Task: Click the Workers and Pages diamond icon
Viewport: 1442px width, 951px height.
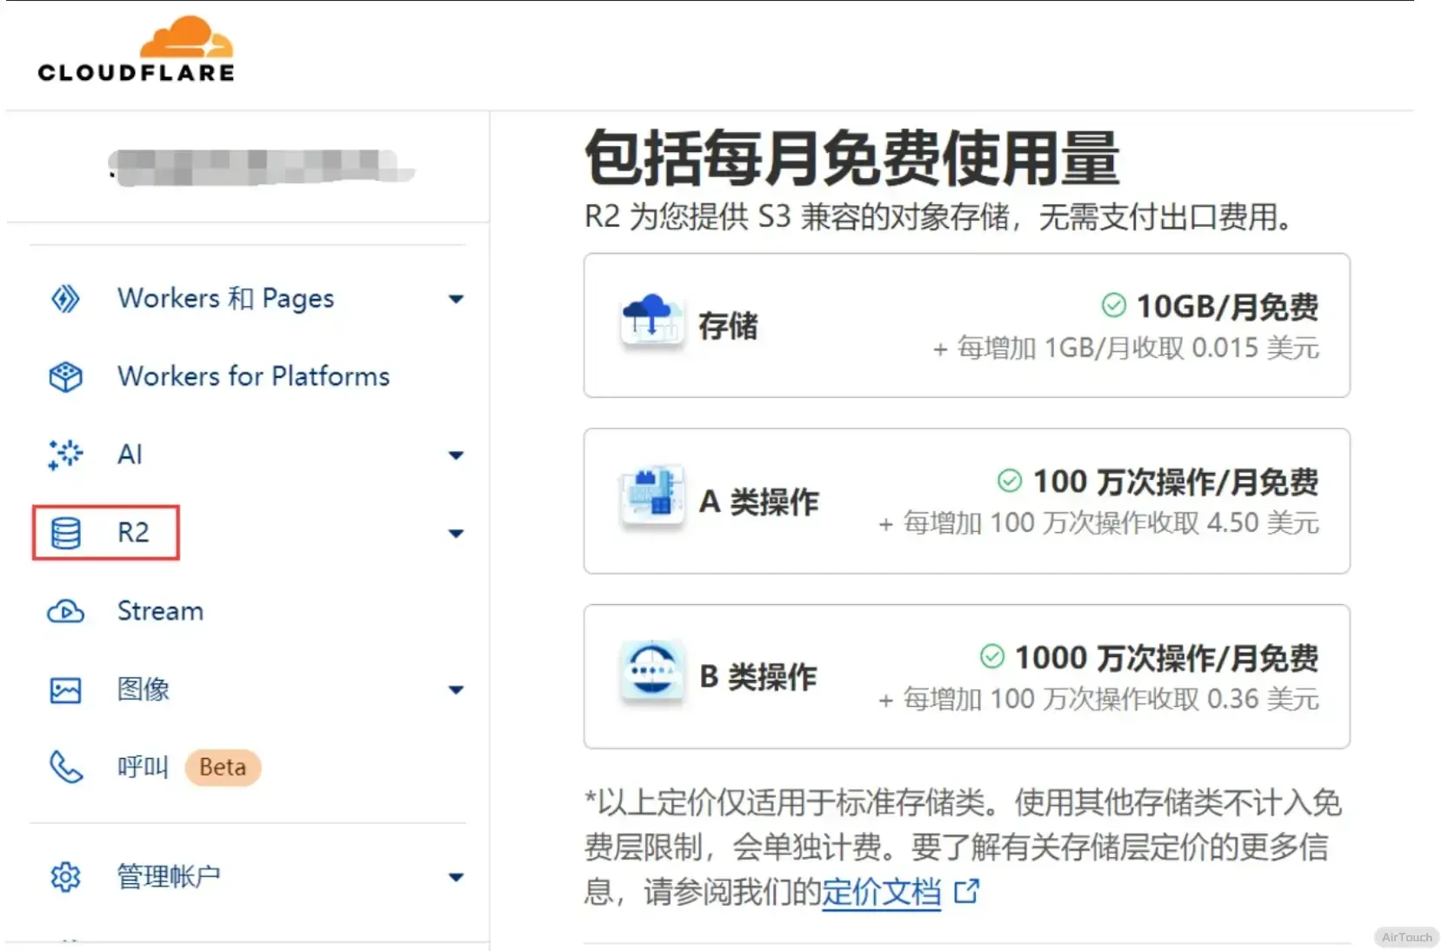Action: [65, 299]
